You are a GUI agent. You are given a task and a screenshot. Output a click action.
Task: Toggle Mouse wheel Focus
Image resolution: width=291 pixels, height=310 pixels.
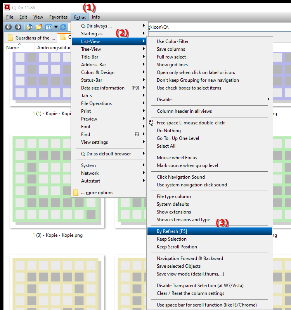coord(210,158)
